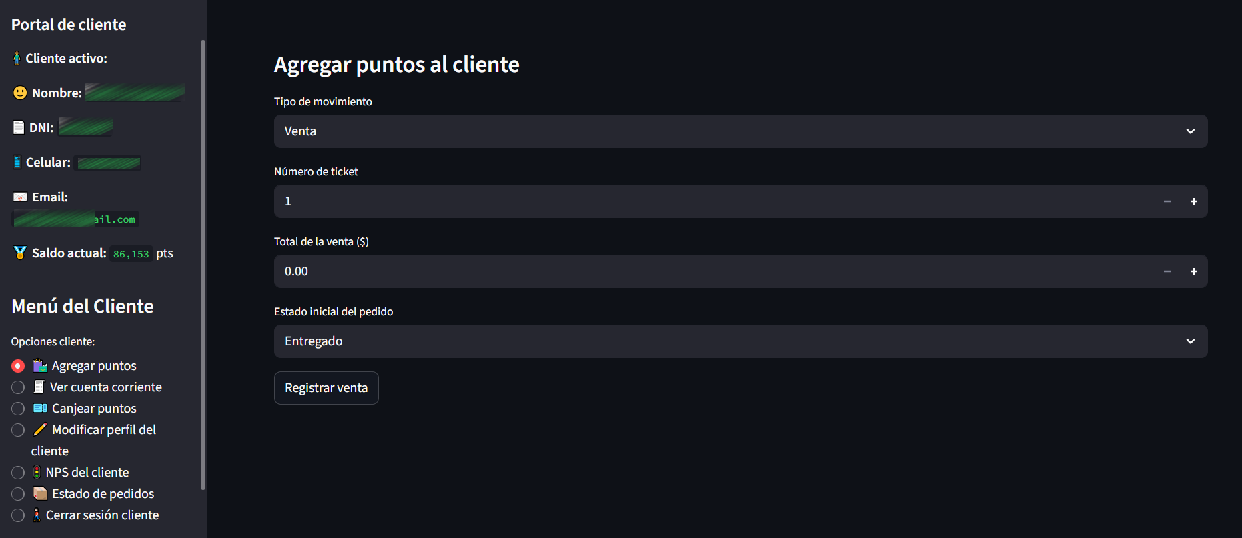Click the ticket icon beside Canjear puntos
1242x538 pixels.
coord(40,409)
